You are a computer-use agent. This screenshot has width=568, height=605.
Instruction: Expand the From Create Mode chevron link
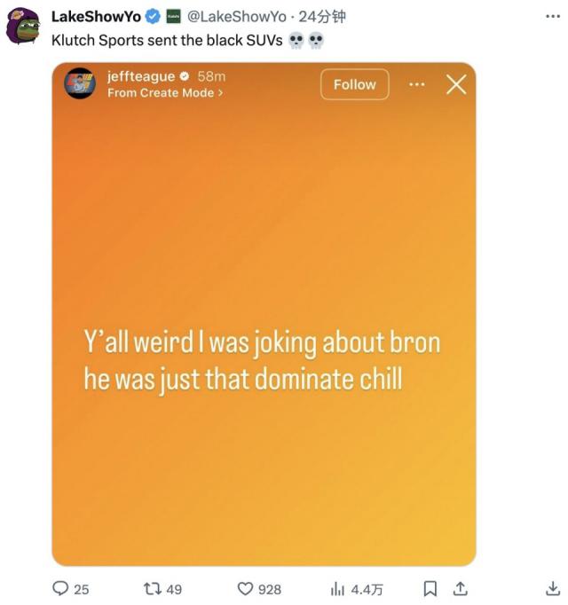coord(165,92)
